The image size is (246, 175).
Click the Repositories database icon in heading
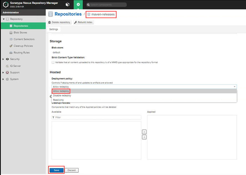coord(51,14)
